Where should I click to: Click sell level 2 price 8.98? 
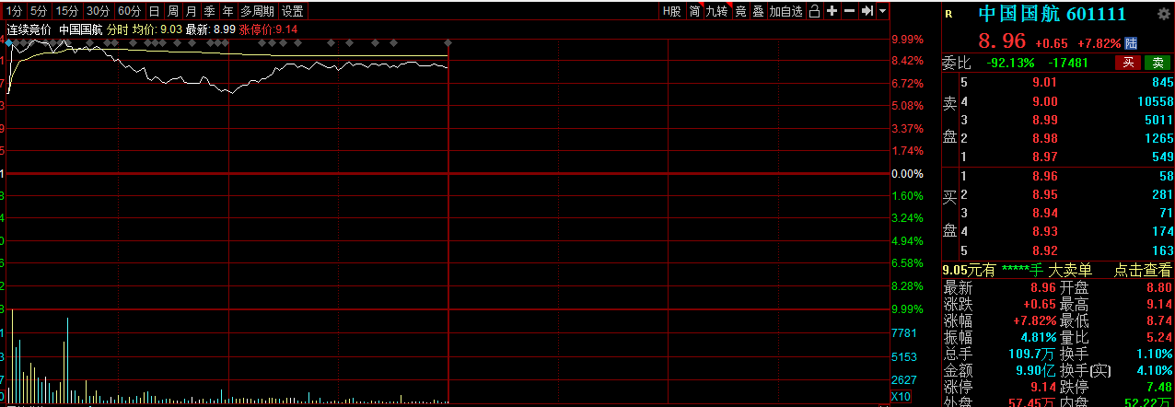pyautogui.click(x=1044, y=139)
